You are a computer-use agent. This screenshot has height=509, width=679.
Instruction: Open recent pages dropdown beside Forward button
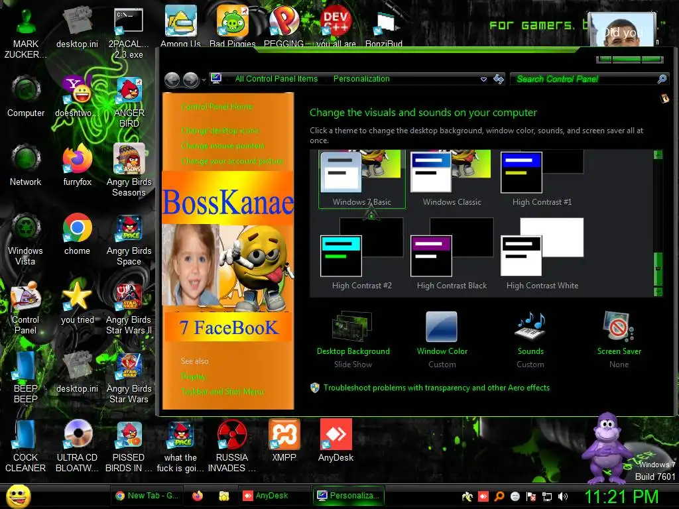pyautogui.click(x=204, y=80)
